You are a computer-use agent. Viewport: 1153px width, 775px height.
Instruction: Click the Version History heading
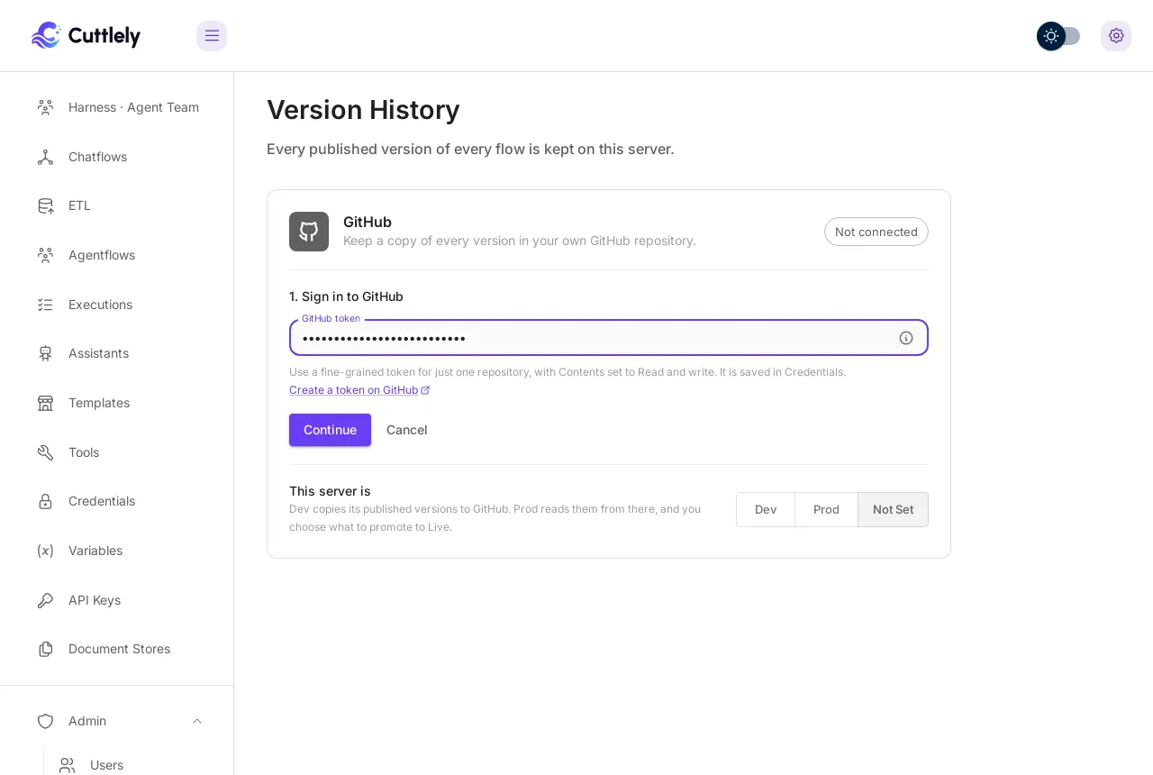click(x=363, y=110)
